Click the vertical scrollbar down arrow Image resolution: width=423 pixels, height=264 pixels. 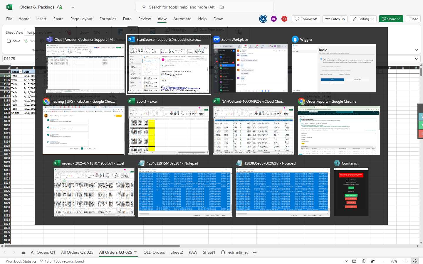pyautogui.click(x=421, y=242)
